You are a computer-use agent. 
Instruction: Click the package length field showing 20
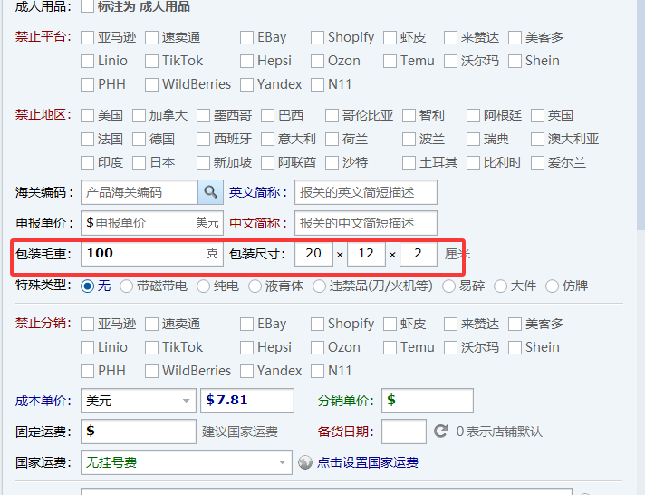313,254
